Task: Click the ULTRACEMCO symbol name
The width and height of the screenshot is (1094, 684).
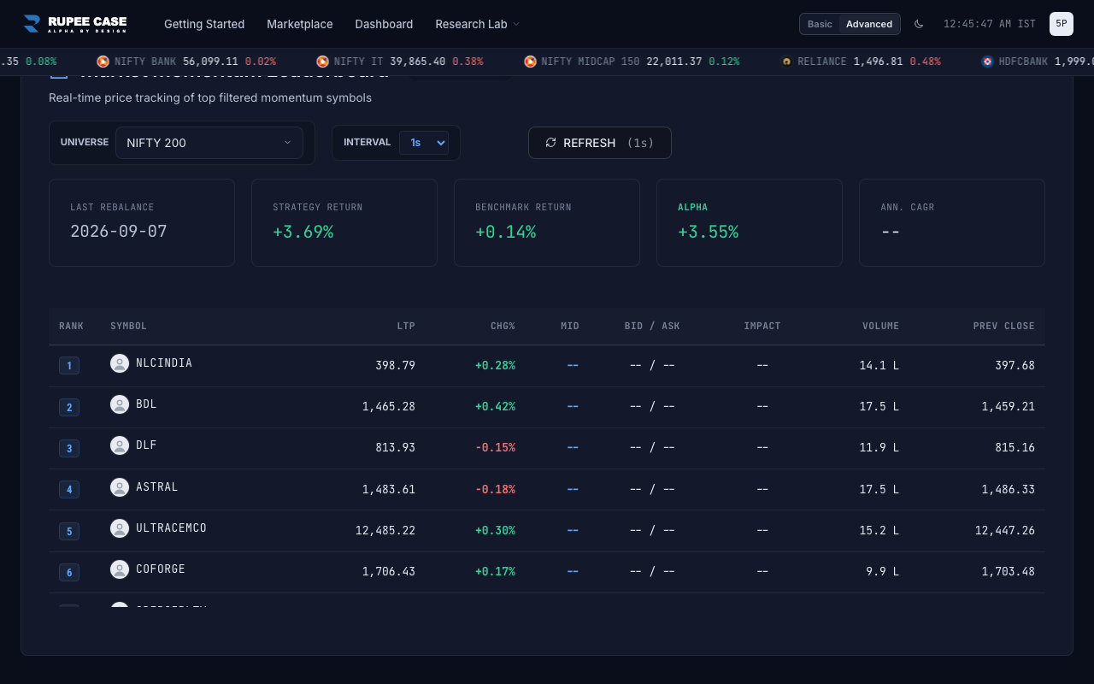Action: pyautogui.click(x=171, y=528)
